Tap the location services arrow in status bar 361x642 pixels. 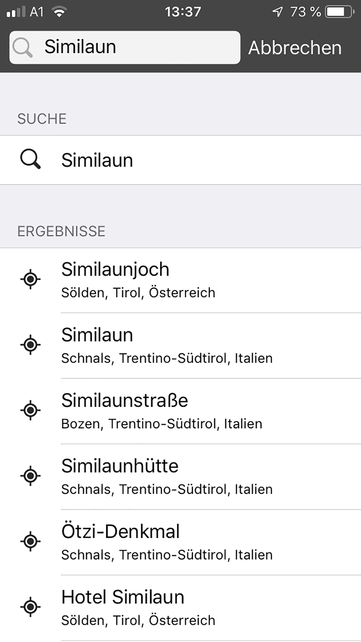(277, 12)
